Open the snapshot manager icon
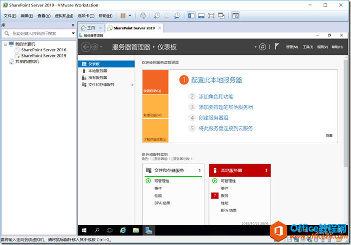The width and height of the screenshot is (351, 245). pos(177,15)
